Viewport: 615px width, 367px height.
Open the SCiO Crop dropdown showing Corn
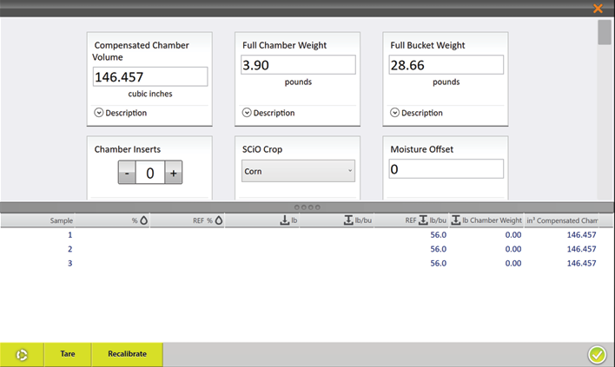coord(298,171)
